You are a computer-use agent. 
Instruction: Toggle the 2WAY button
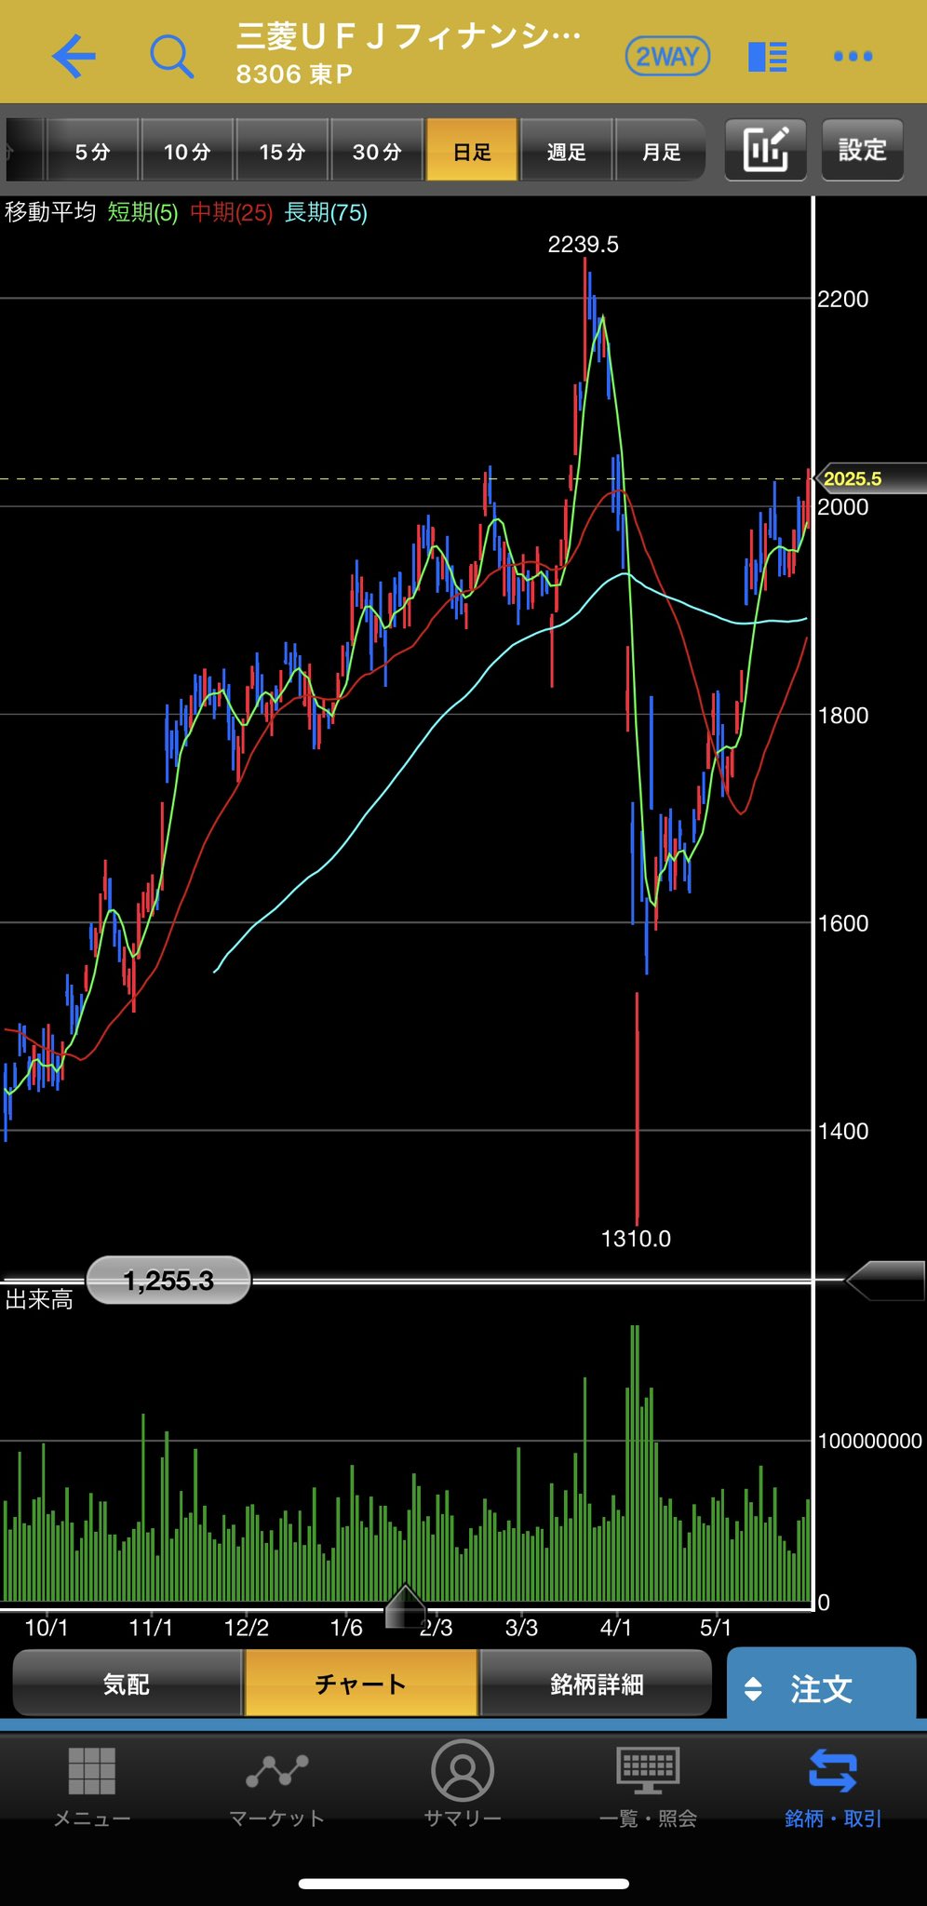[x=667, y=57]
